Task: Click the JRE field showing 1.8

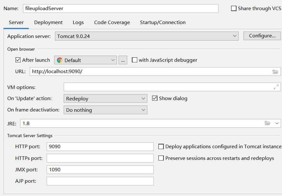Action: 150,123
